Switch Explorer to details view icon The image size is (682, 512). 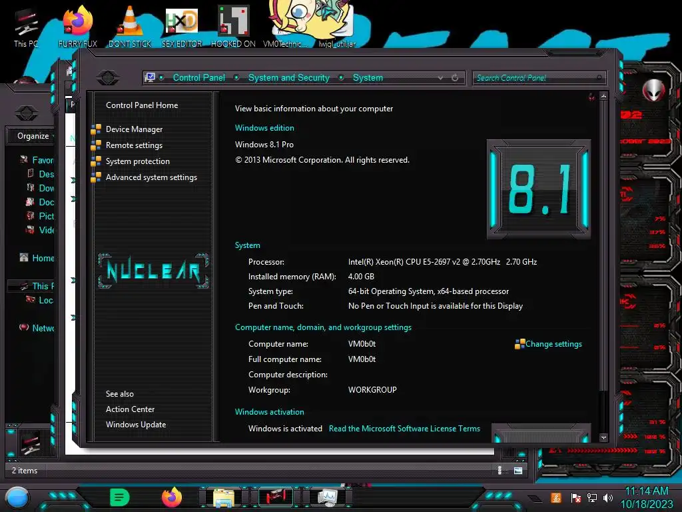point(500,470)
